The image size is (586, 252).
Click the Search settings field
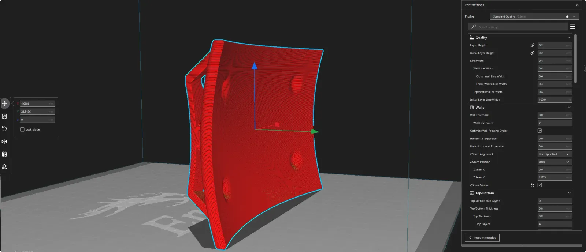(x=518, y=27)
